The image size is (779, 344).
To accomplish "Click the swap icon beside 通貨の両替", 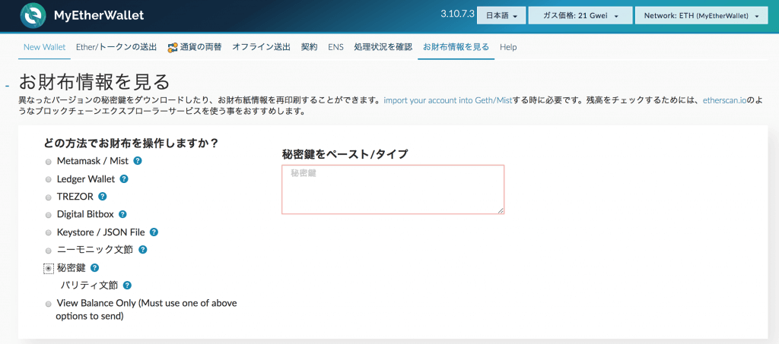I will tap(173, 48).
